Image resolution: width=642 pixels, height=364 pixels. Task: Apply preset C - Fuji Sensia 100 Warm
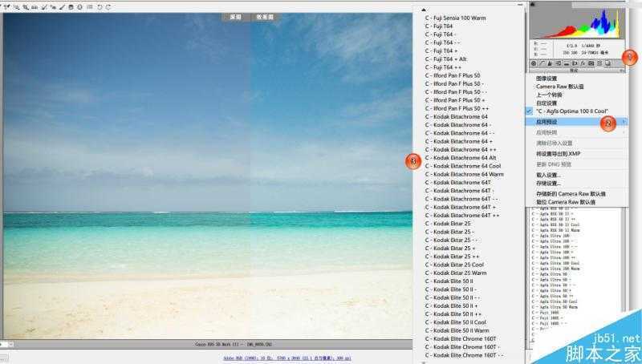point(455,18)
